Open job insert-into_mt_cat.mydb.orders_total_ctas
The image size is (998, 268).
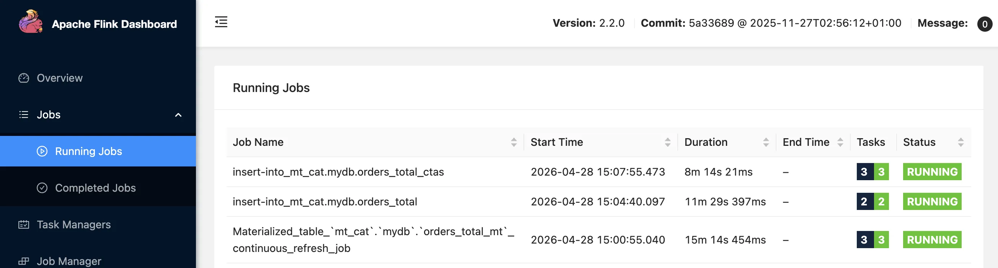pyautogui.click(x=338, y=172)
